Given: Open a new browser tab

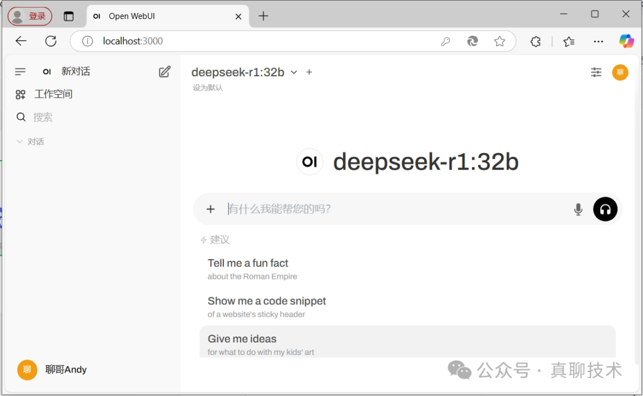Looking at the screenshot, I should (x=263, y=16).
